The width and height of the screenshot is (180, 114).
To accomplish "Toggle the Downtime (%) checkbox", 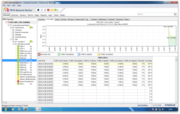I will pyautogui.click(x=39, y=54).
